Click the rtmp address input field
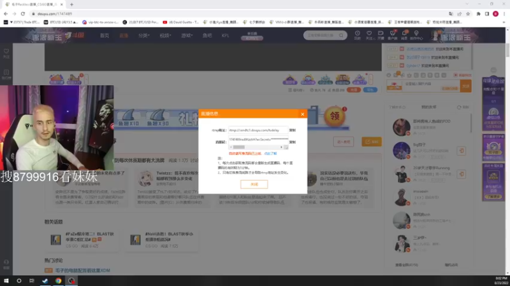The height and width of the screenshot is (286, 510). [x=258, y=130]
